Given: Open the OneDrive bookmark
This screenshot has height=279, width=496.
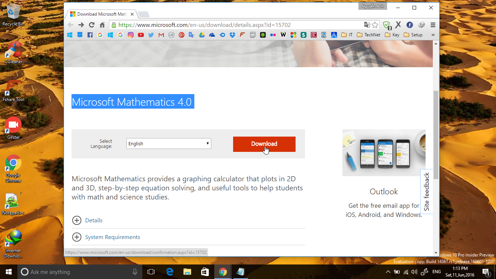Looking at the screenshot, I should [212, 35].
